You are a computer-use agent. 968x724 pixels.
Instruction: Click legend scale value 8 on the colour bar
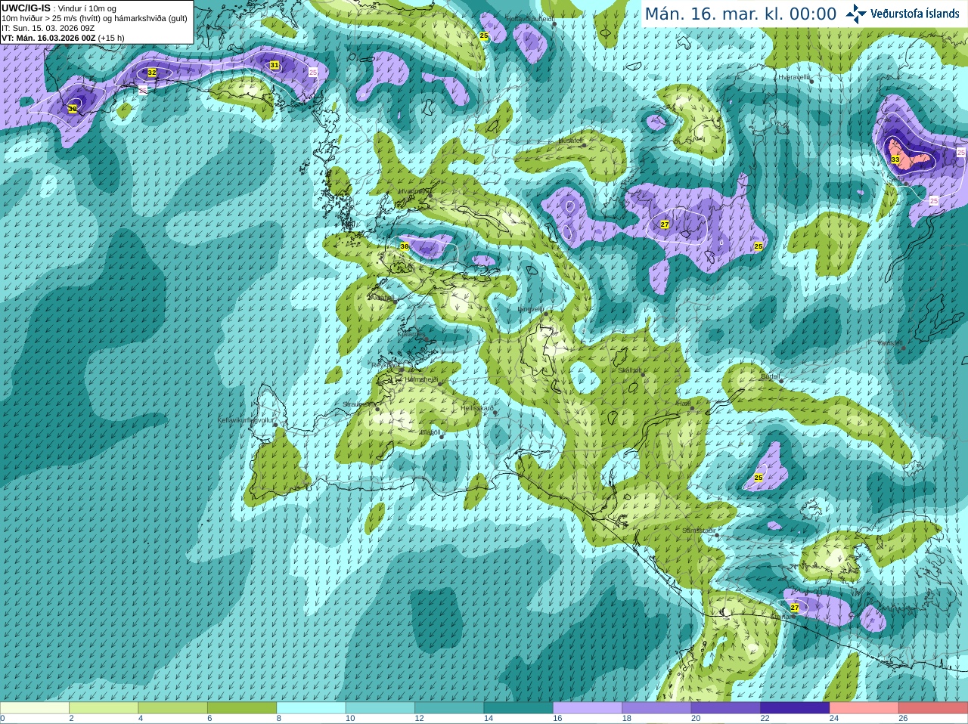tap(278, 719)
